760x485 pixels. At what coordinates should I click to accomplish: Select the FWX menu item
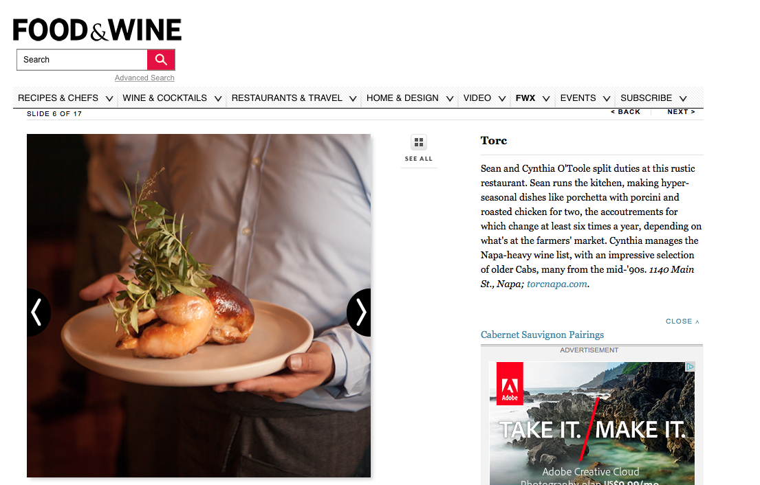pyautogui.click(x=525, y=98)
